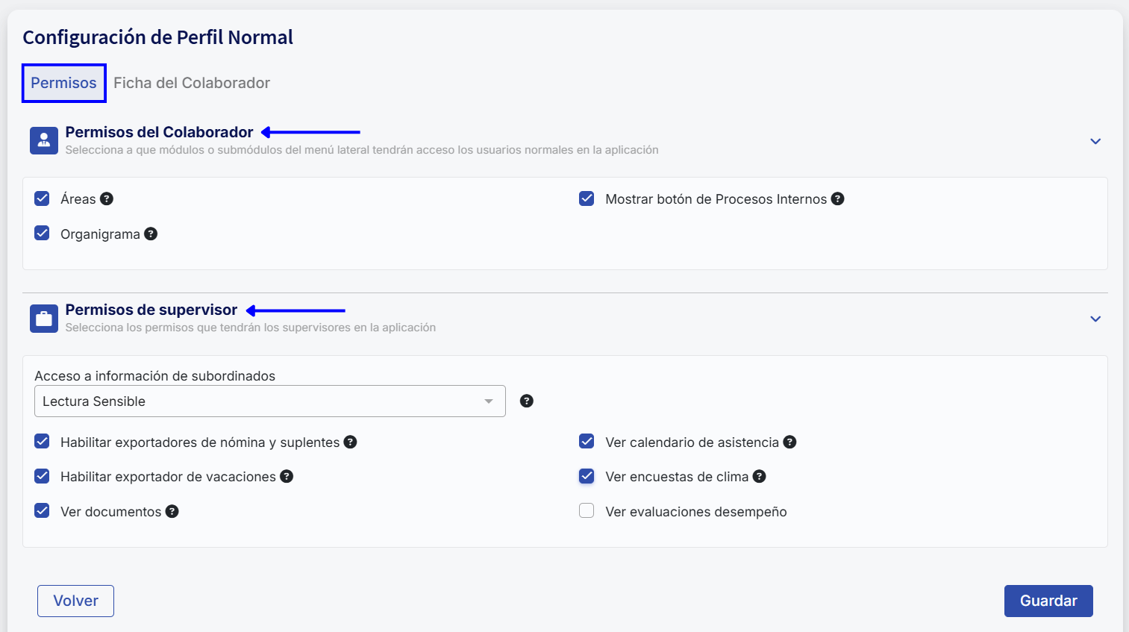Open the Acceso a información de subordinados dropdown

pos(269,401)
